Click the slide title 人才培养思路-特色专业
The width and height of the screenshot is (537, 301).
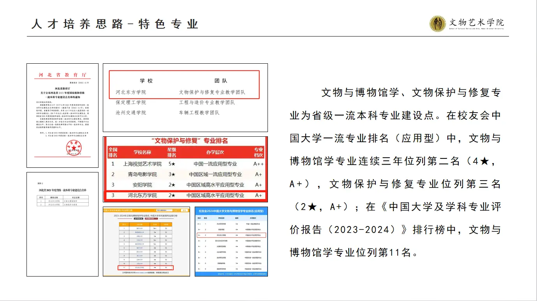click(x=115, y=24)
